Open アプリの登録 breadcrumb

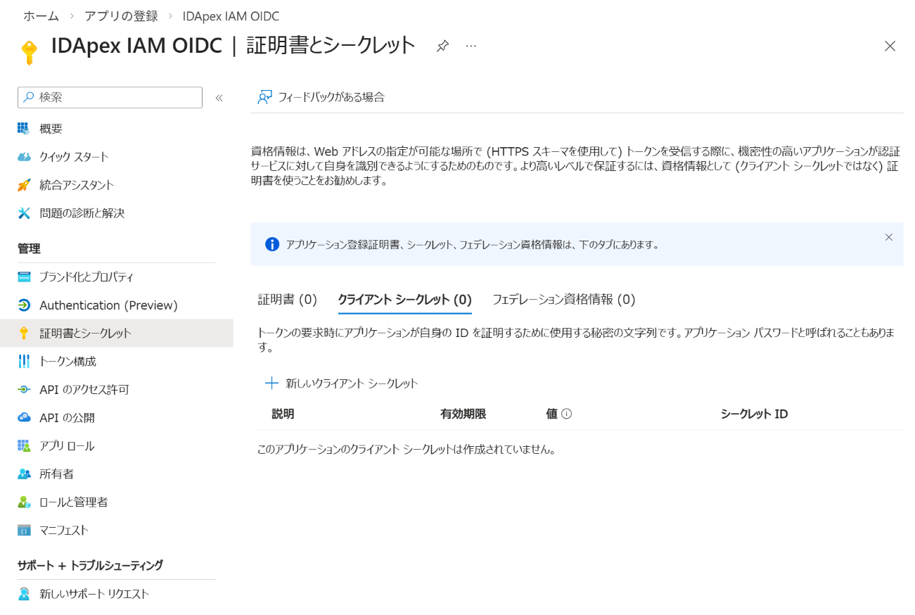(x=121, y=16)
